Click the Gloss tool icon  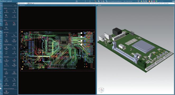coord(6,52)
